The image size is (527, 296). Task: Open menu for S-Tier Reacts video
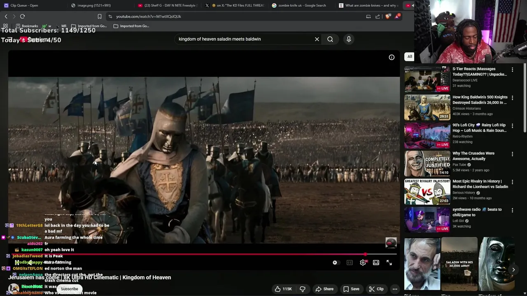(512, 70)
